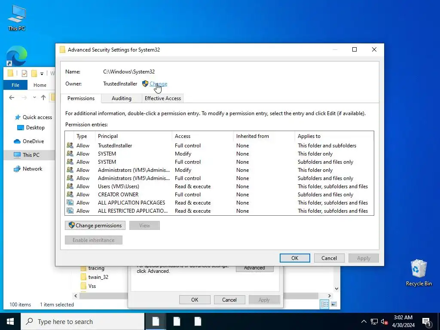Click the Applies to column header

coord(334,136)
